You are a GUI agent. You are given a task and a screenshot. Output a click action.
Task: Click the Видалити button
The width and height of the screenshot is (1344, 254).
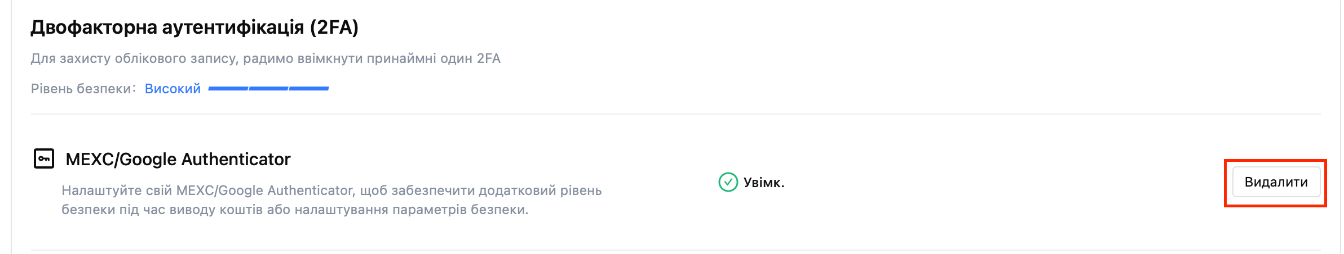[x=1276, y=182]
